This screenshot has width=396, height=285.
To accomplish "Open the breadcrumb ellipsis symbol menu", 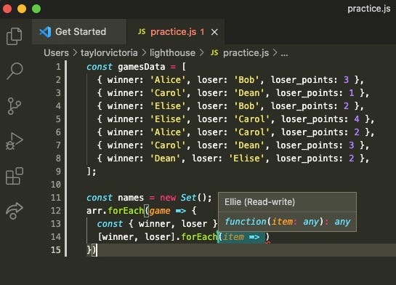I will (x=284, y=54).
